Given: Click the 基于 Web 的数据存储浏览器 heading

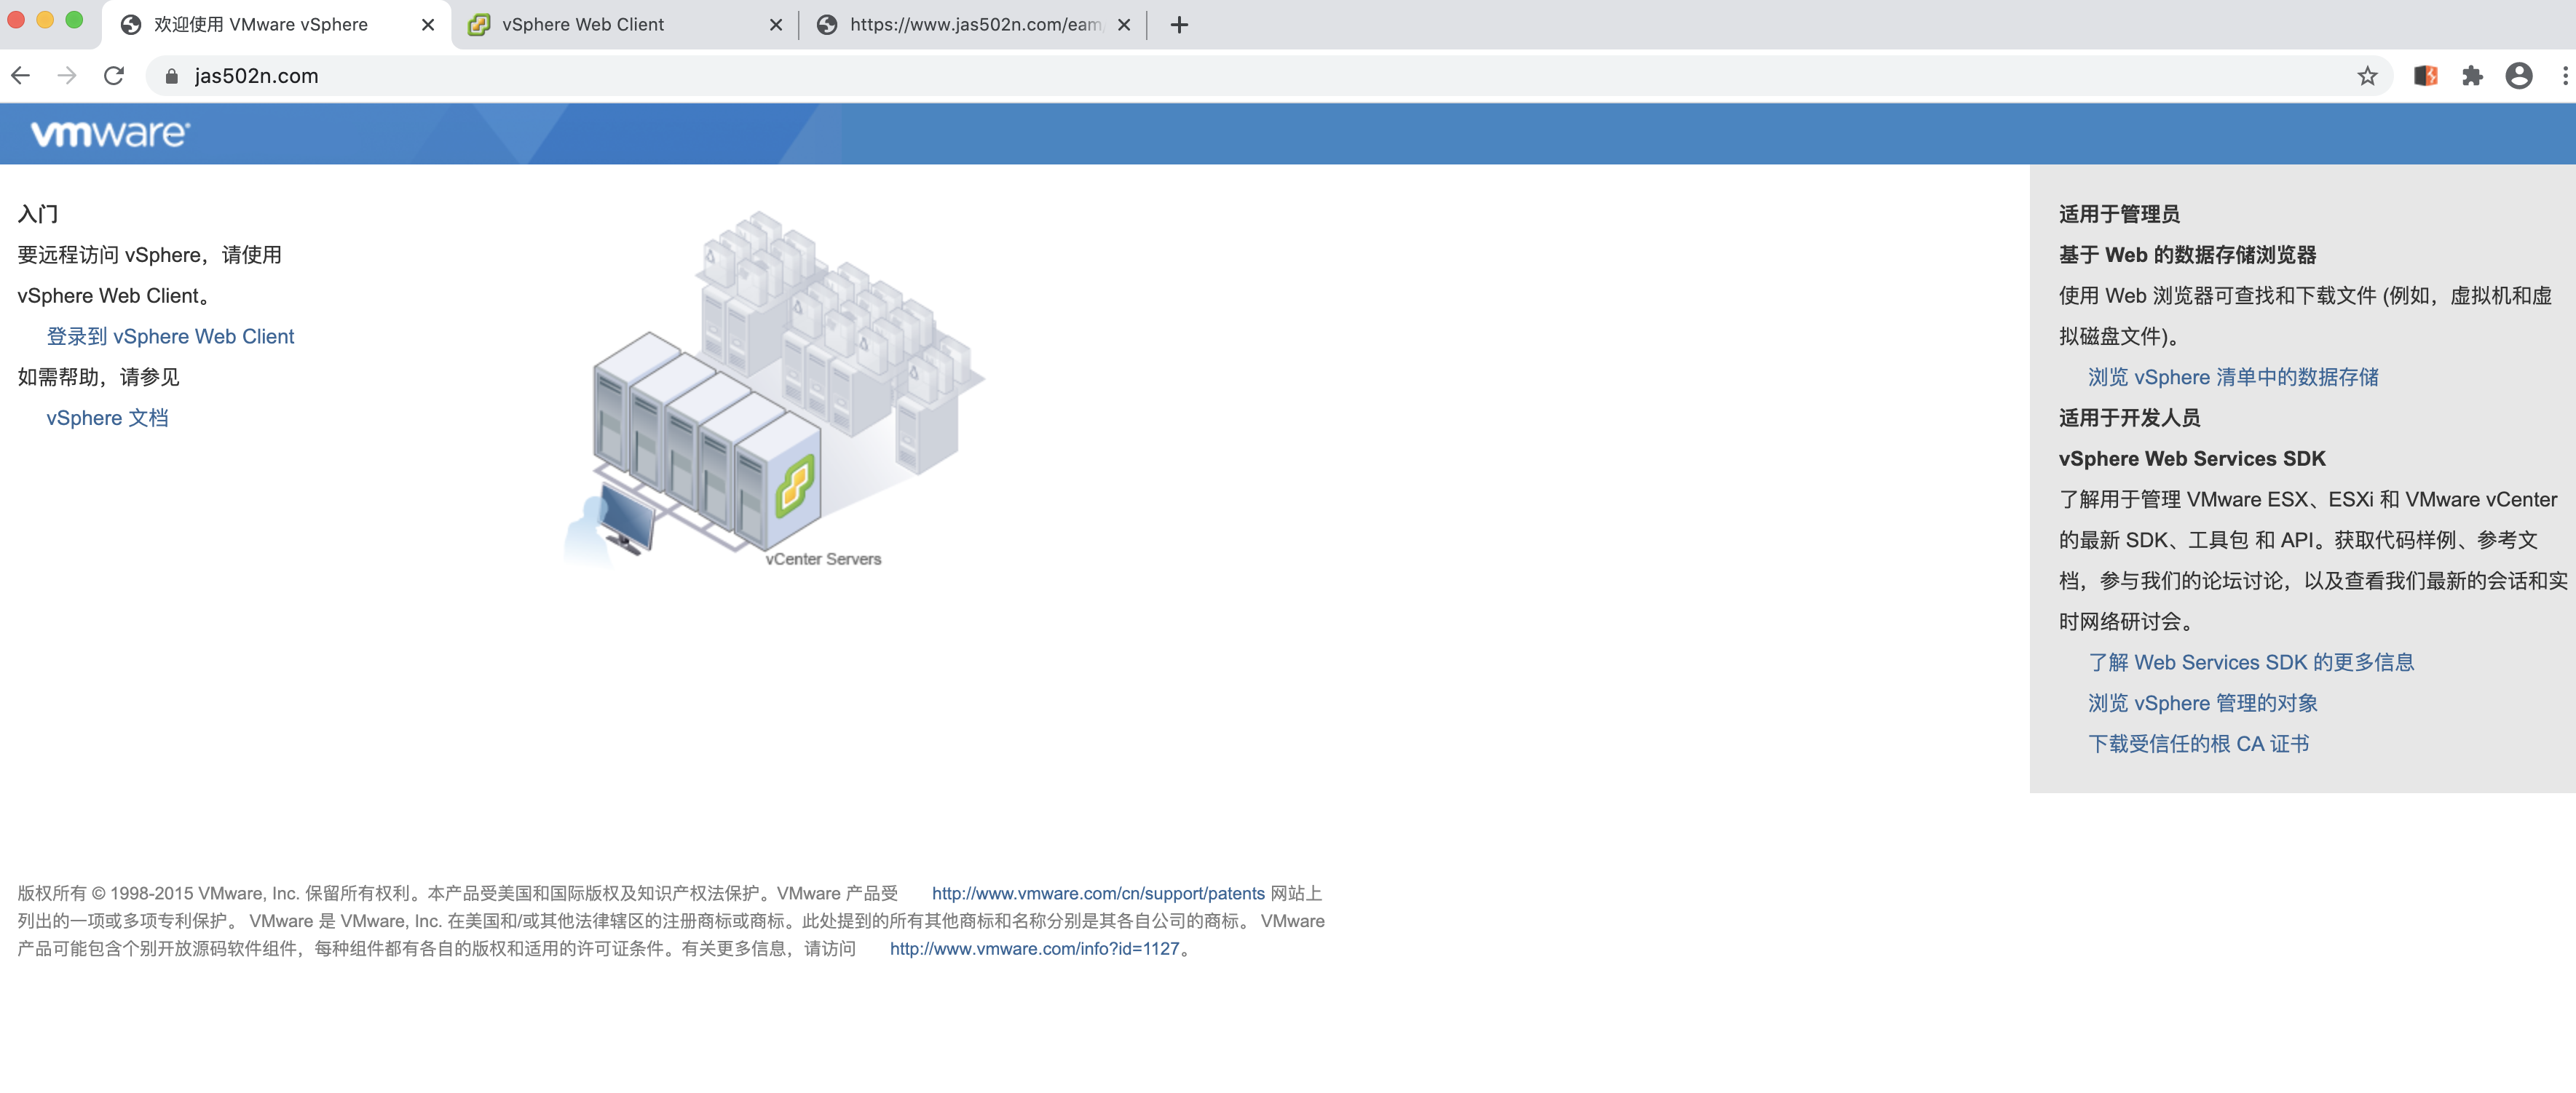Looking at the screenshot, I should coord(2187,255).
